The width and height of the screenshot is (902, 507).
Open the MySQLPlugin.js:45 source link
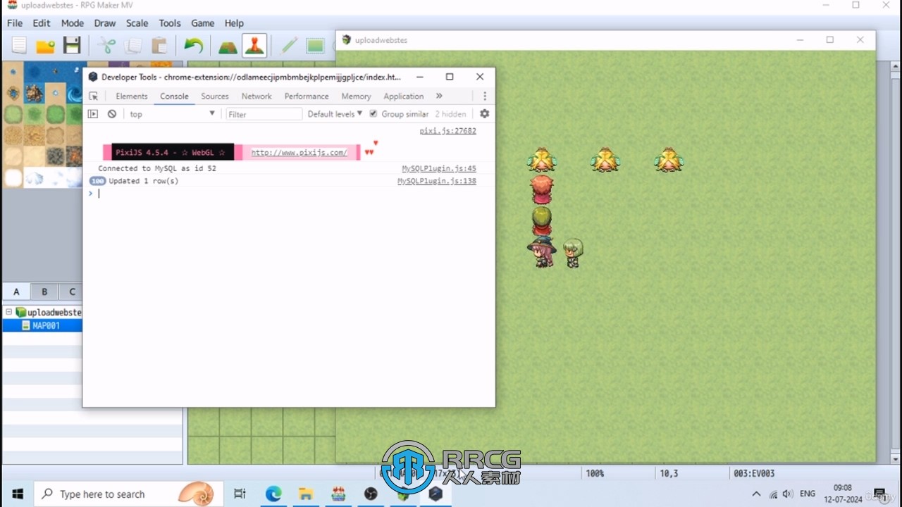tap(439, 169)
